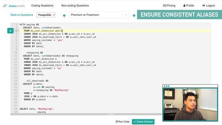This screenshot has width=222, height=125.
Task: Click 'nonpaying AS' on line 10
Action: [x=35, y=52]
